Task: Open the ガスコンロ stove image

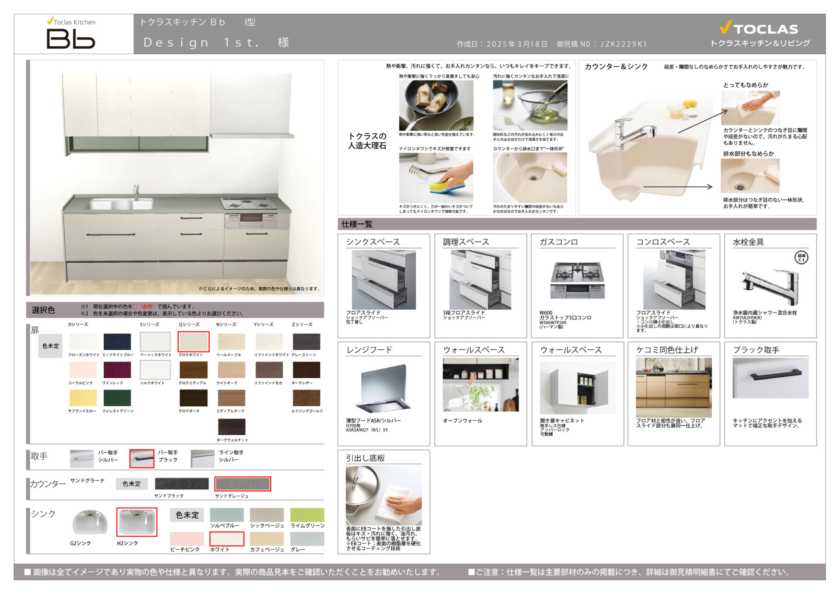Action: coord(577,280)
